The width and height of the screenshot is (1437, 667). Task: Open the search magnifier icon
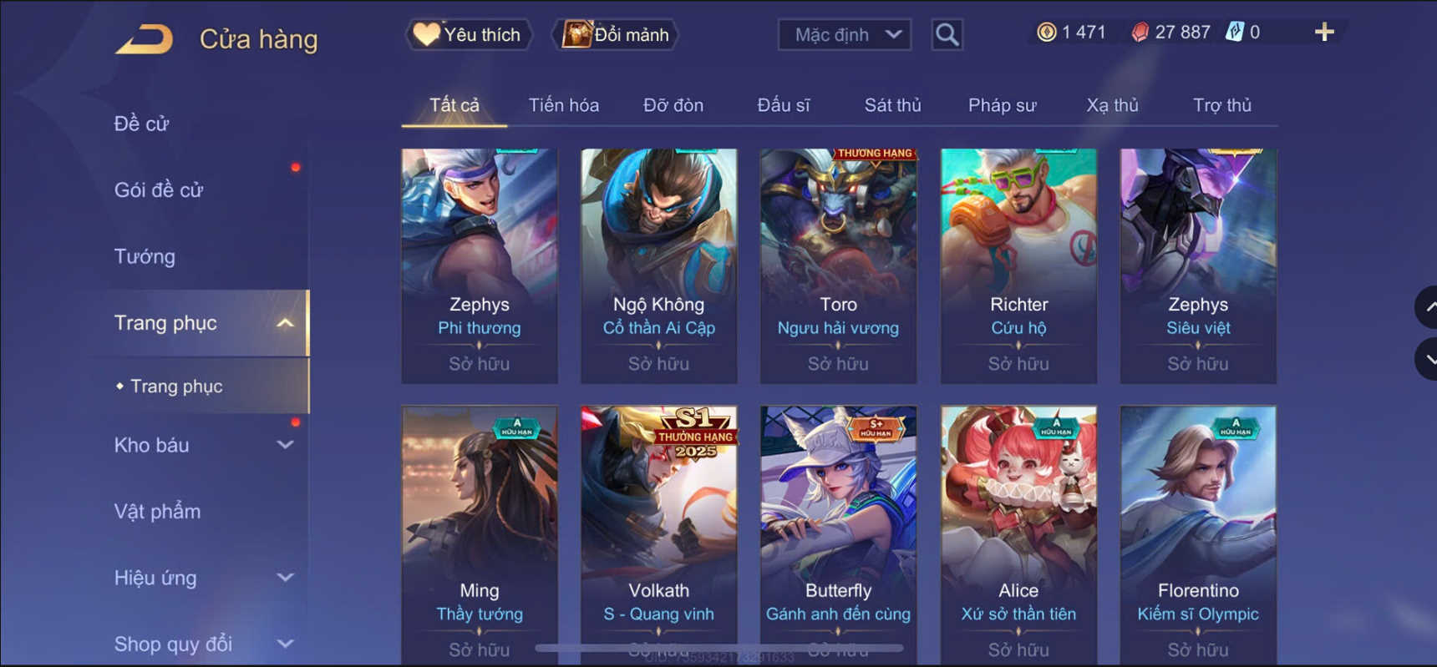(x=947, y=34)
